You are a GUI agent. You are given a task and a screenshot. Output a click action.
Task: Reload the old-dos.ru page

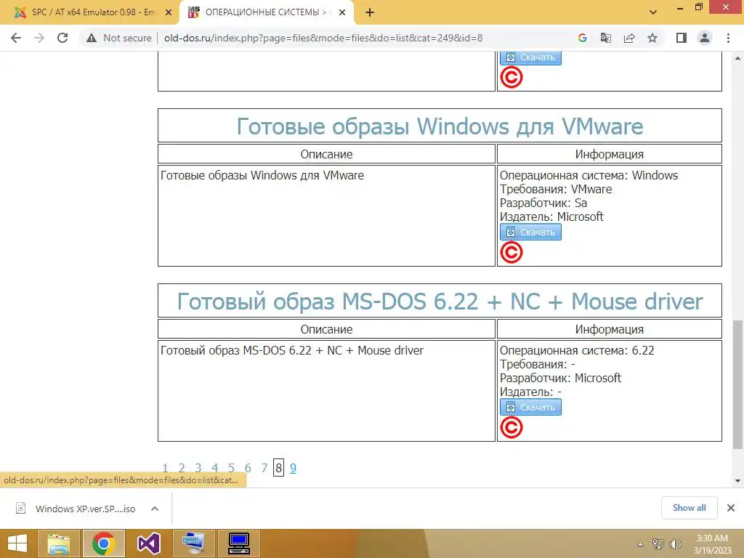pos(62,38)
